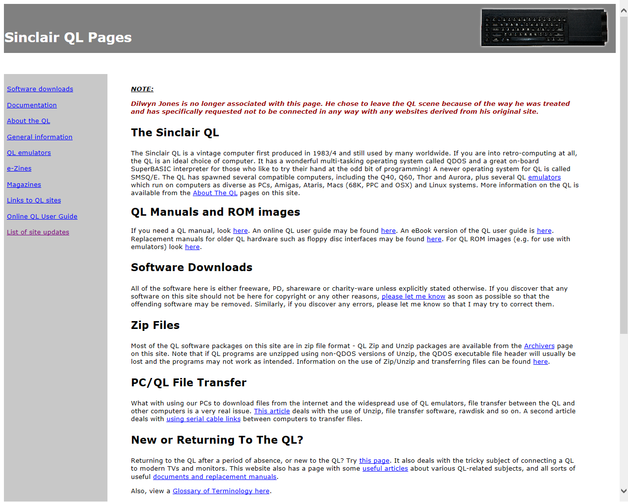Visit the About the QL page
Screen dimensions: 628x502
click(x=28, y=121)
